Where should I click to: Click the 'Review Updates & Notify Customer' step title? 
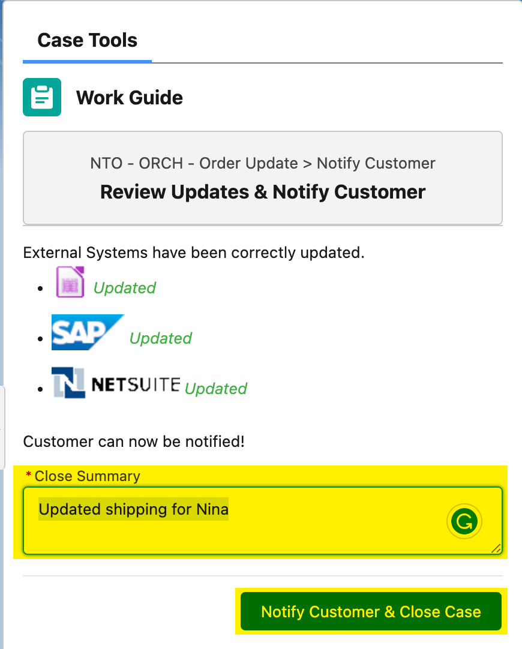(x=263, y=192)
